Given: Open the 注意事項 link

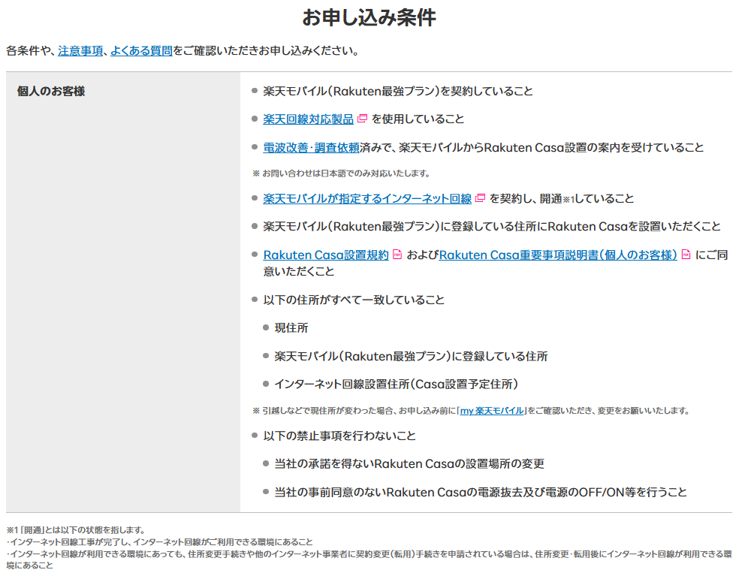Looking at the screenshot, I should click(x=80, y=51).
